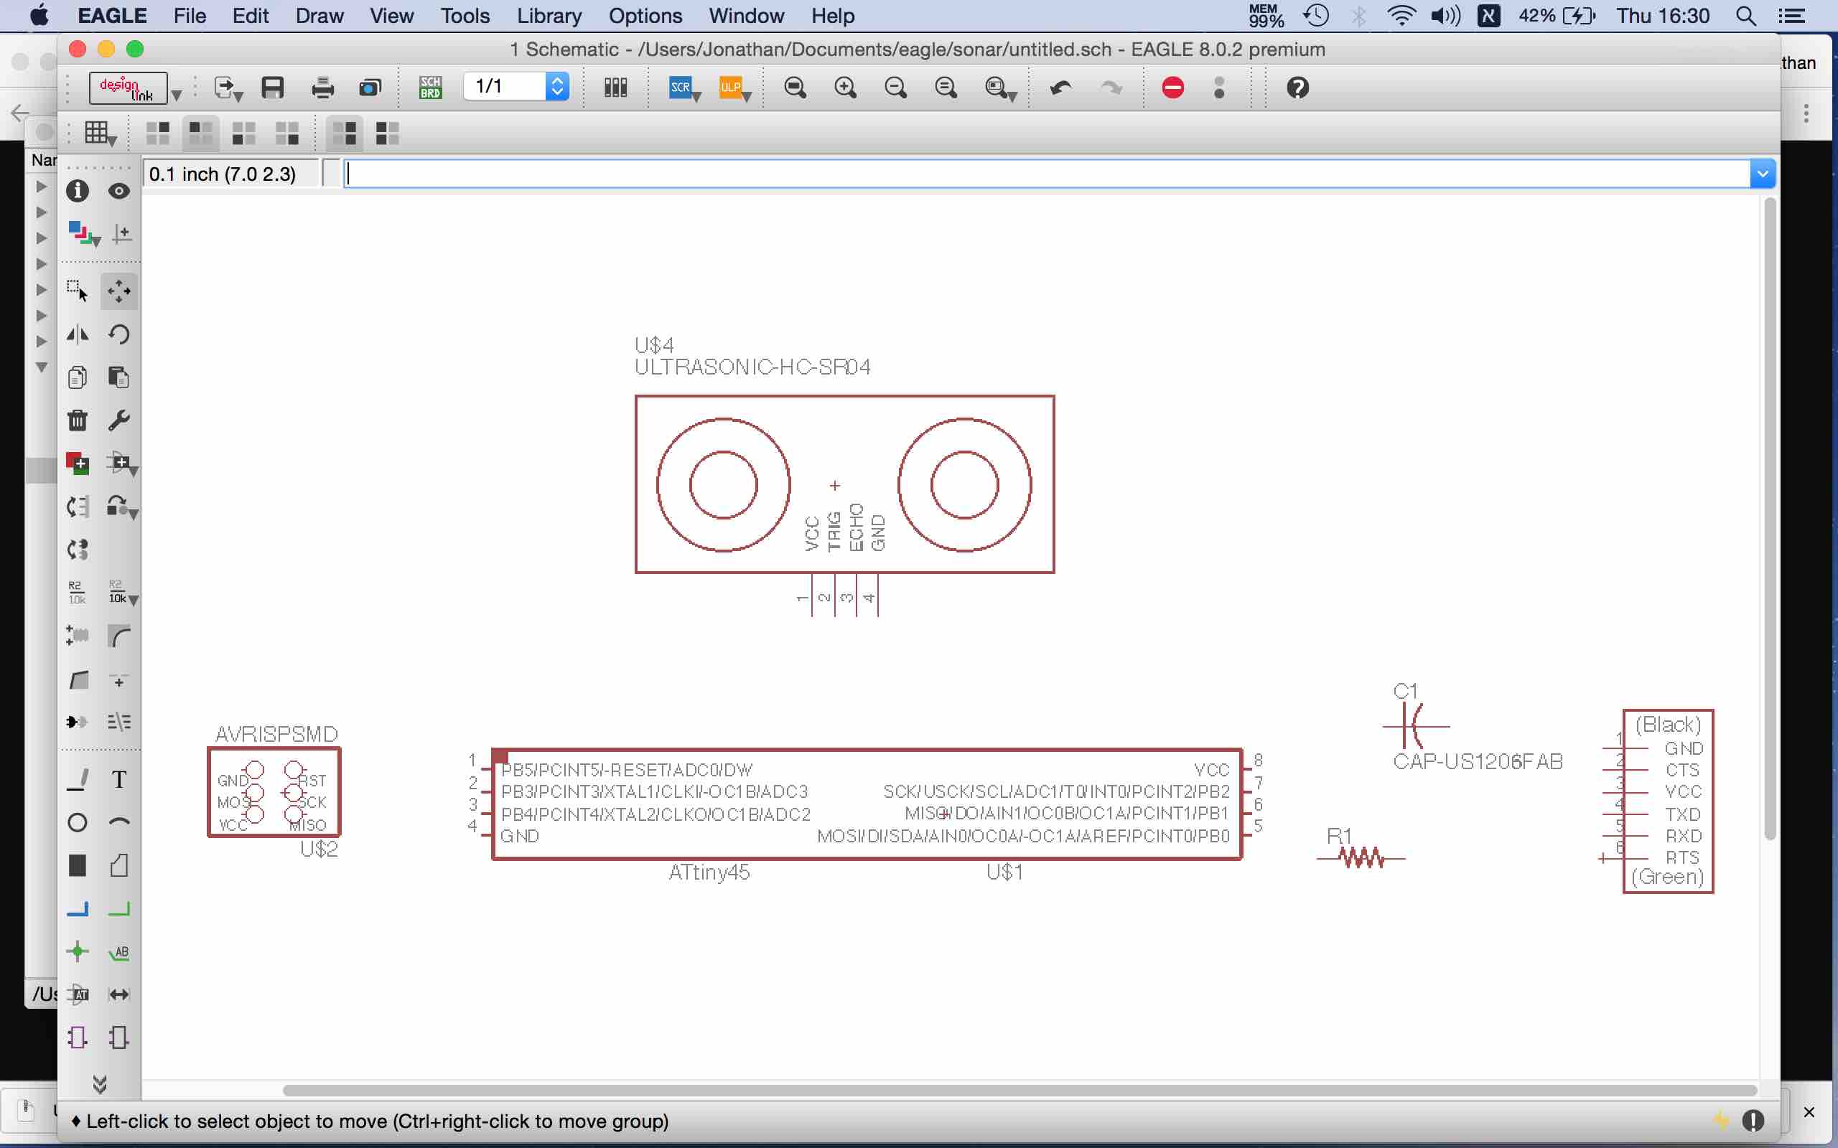Select the Rotate tool
Image resolution: width=1838 pixels, height=1148 pixels.
click(119, 334)
